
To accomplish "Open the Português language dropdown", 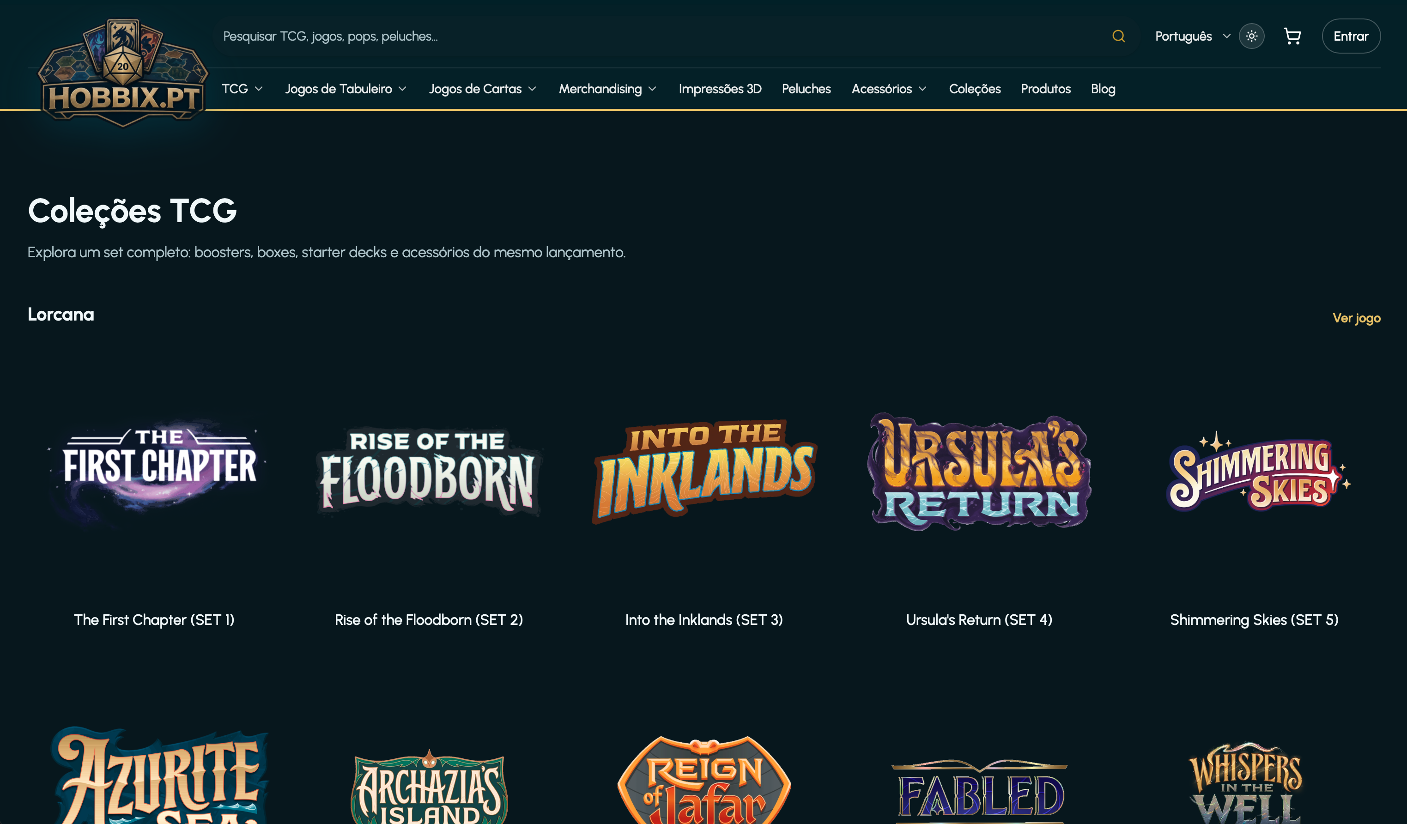I will coord(1192,36).
